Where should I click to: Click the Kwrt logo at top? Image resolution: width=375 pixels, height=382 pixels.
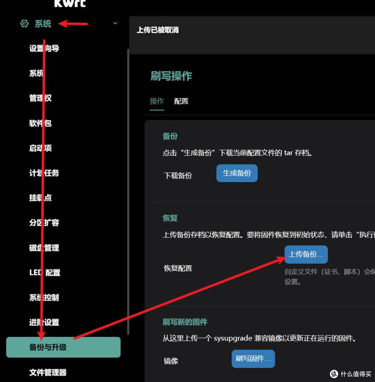(x=70, y=3)
